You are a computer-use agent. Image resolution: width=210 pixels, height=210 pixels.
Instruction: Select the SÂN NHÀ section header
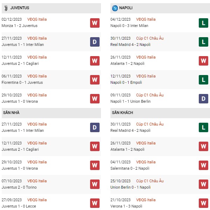[51, 113]
